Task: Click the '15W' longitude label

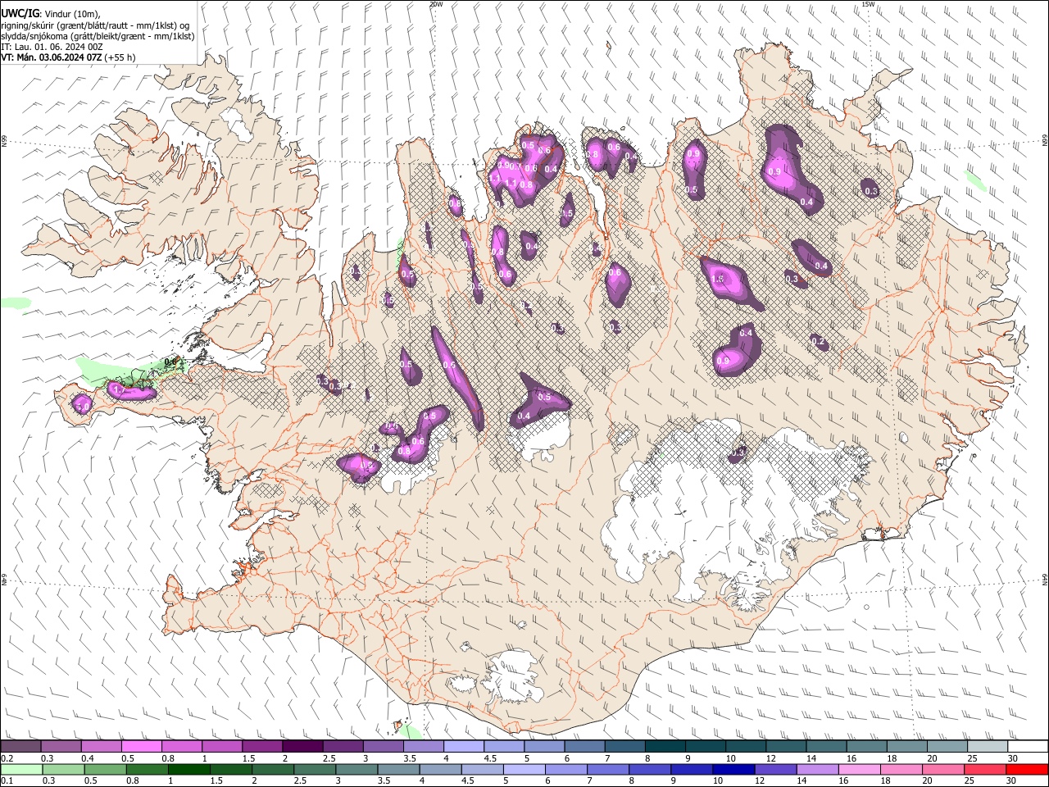Action: [868, 4]
